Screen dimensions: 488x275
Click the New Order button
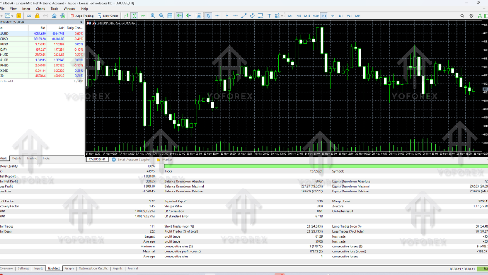[x=108, y=16]
